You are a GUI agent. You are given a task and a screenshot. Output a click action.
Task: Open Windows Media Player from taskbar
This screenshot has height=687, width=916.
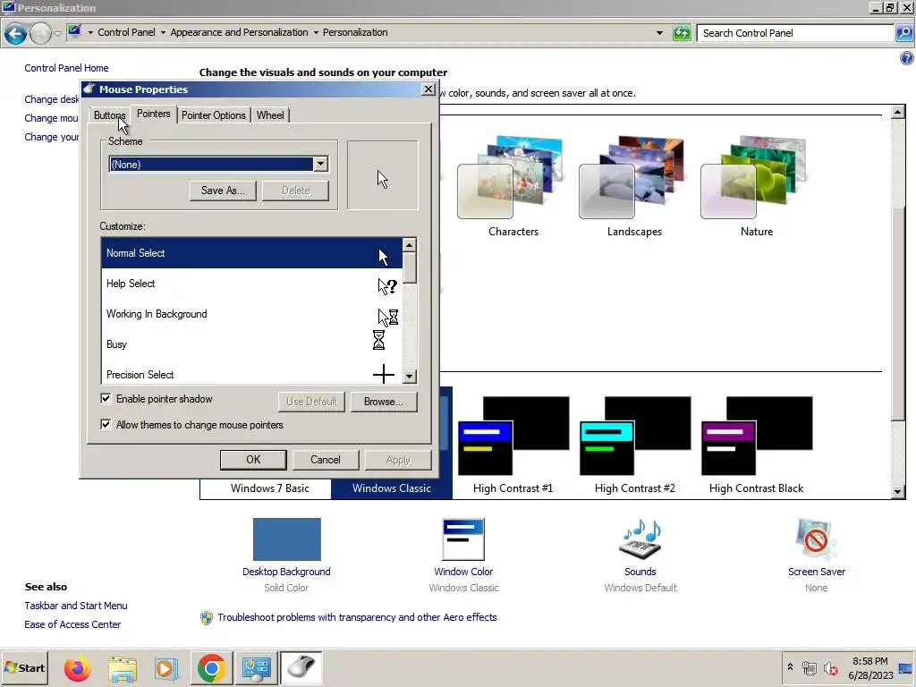165,667
